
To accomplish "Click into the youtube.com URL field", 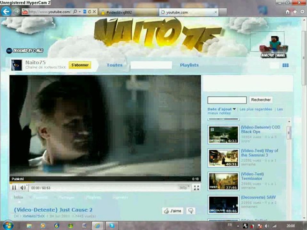I will point(49,12).
